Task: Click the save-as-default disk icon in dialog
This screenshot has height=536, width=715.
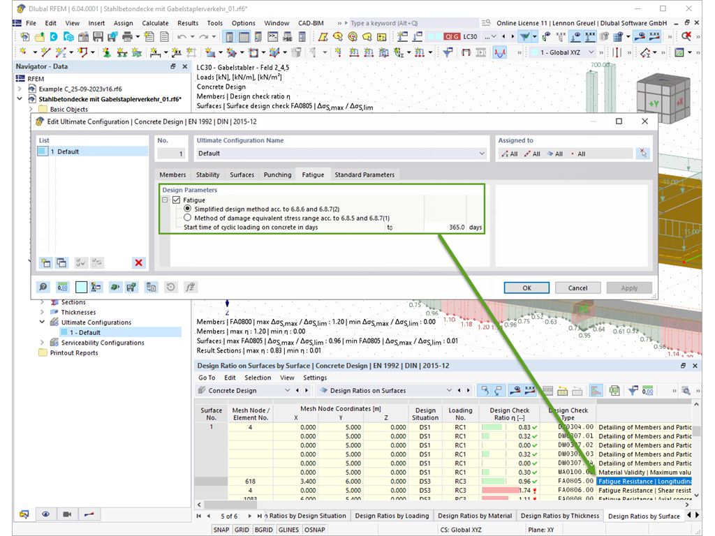Action: 132,287
